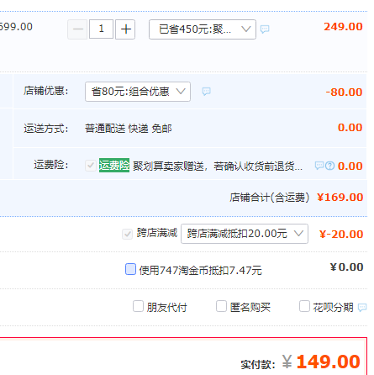Click the plus button to increase quantity
Image resolution: width=374 pixels, height=375 pixels.
pyautogui.click(x=125, y=29)
